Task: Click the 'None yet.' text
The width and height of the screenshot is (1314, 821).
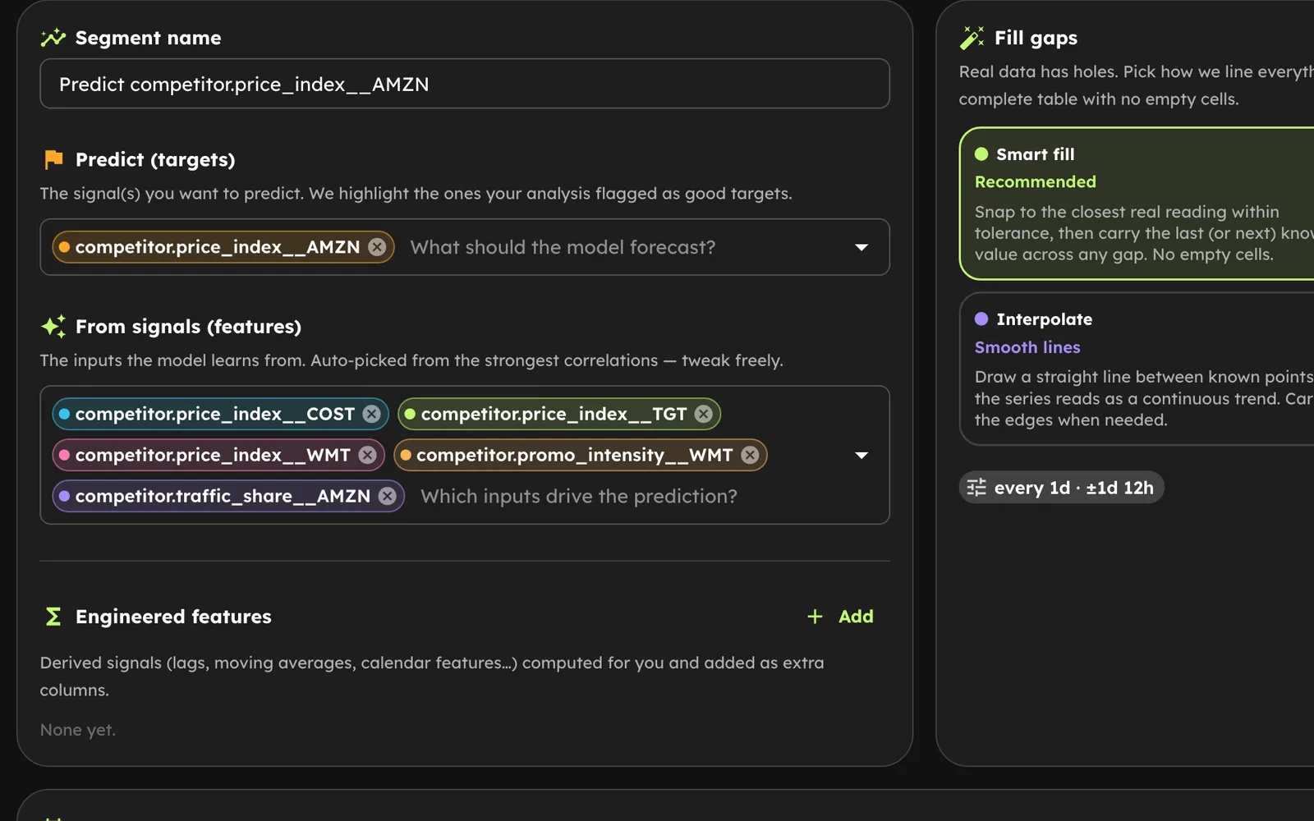Action: pos(78,730)
